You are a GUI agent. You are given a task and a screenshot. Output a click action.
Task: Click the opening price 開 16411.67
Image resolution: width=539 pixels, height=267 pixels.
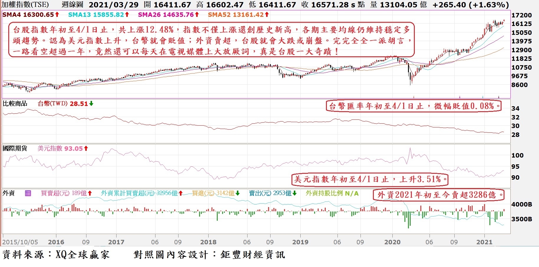click(x=168, y=5)
